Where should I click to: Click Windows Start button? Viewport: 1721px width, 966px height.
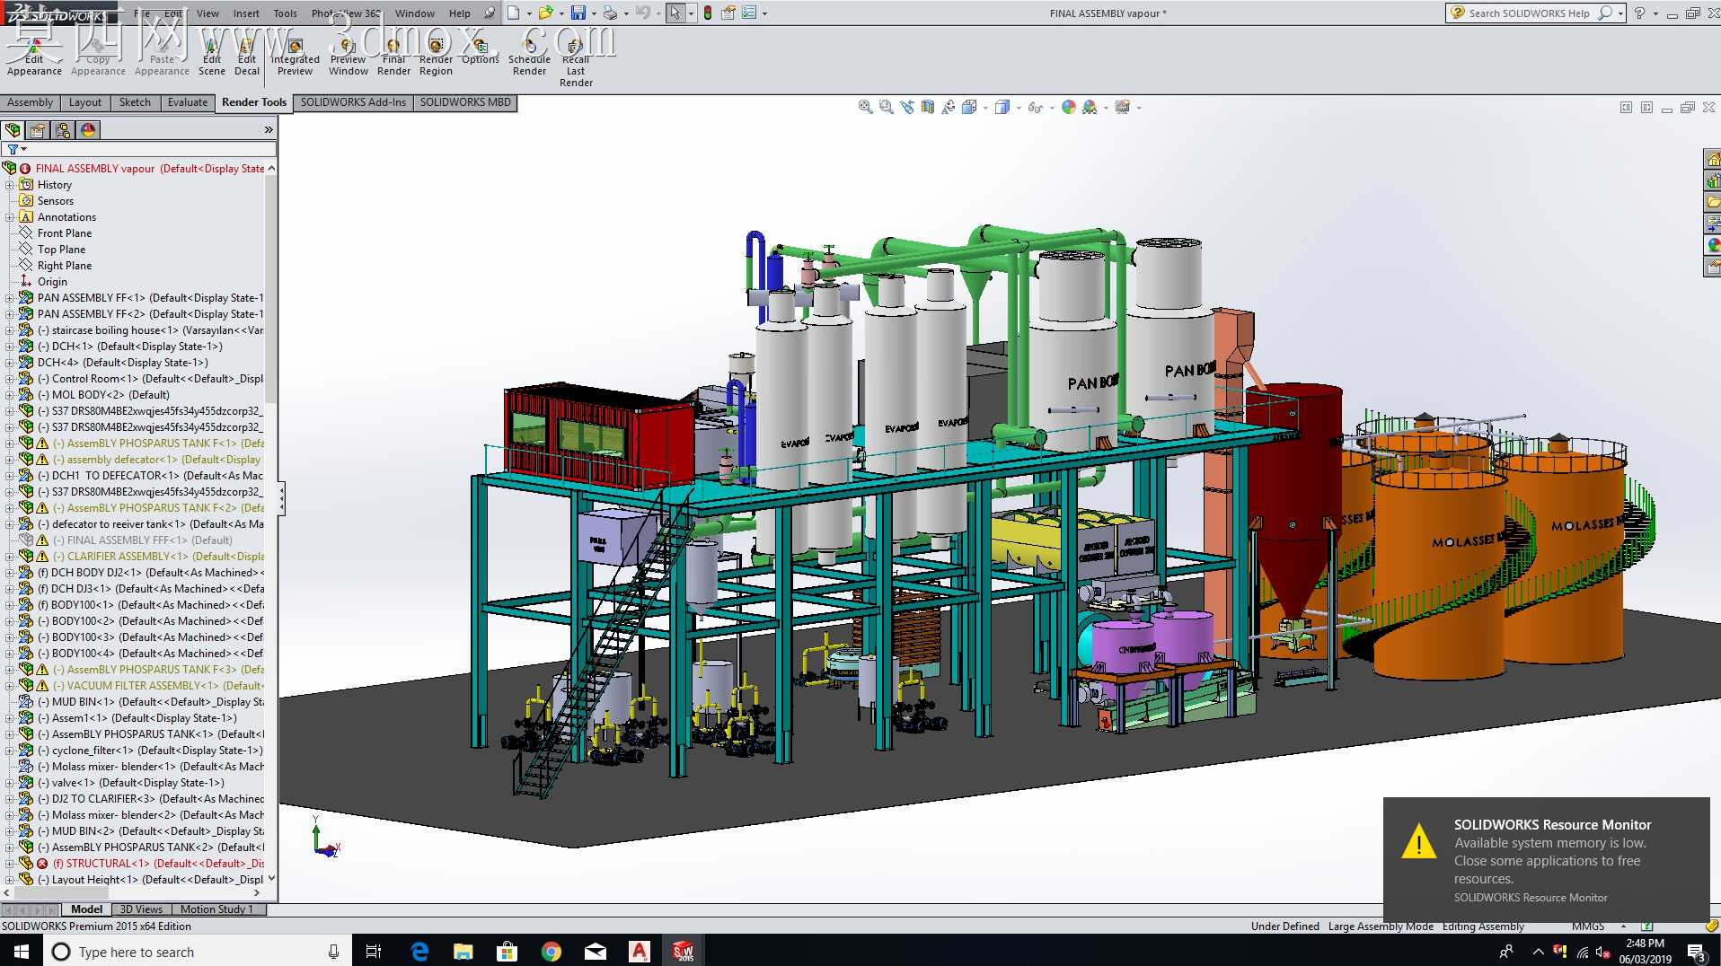(x=21, y=952)
